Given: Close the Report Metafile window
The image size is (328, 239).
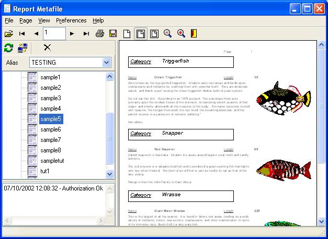Looking at the screenshot, I should click(x=320, y=9).
